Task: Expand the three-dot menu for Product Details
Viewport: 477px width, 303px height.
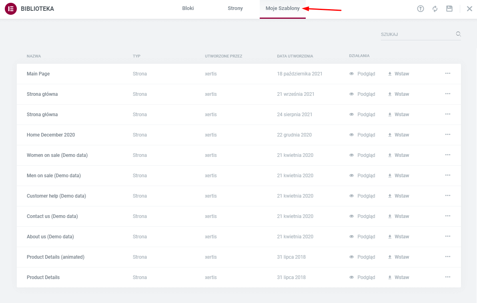Action: tap(448, 277)
